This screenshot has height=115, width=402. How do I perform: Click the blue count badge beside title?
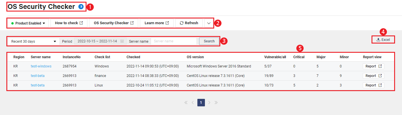81,7
